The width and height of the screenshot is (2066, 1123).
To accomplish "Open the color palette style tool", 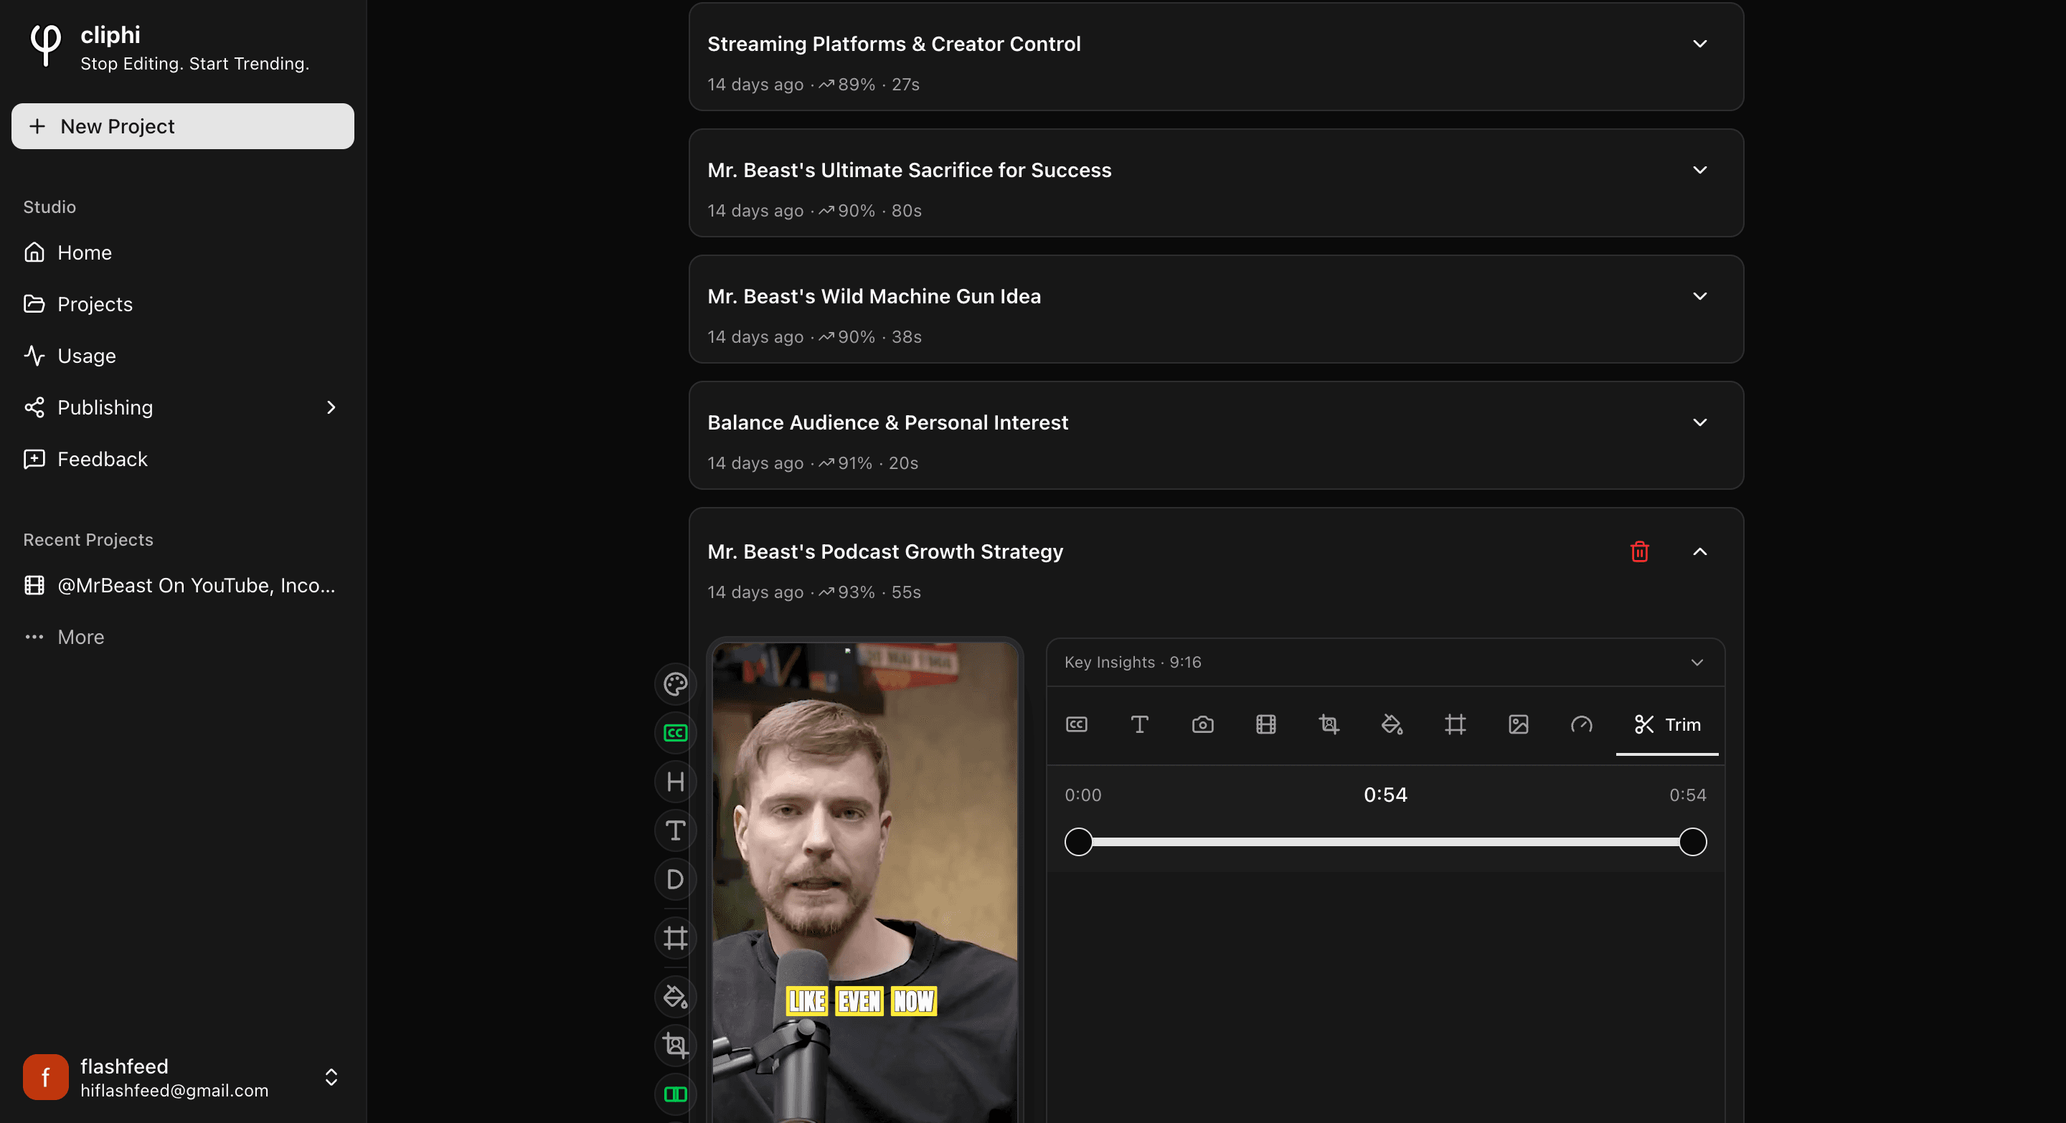I will 675,683.
